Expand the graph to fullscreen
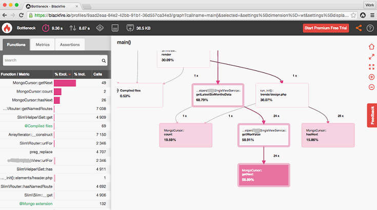377x210 pixels. click(x=371, y=57)
